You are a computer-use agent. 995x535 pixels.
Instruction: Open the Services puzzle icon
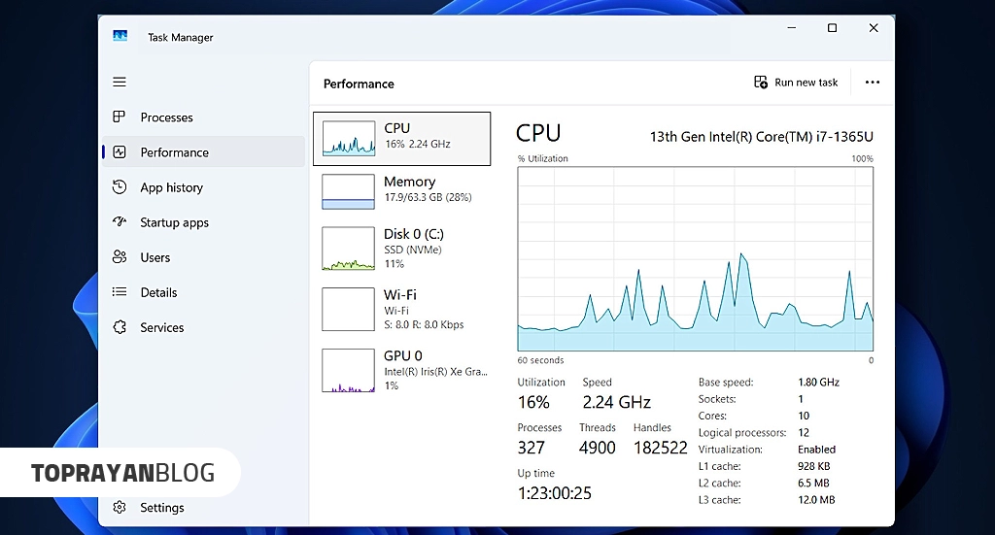click(120, 327)
